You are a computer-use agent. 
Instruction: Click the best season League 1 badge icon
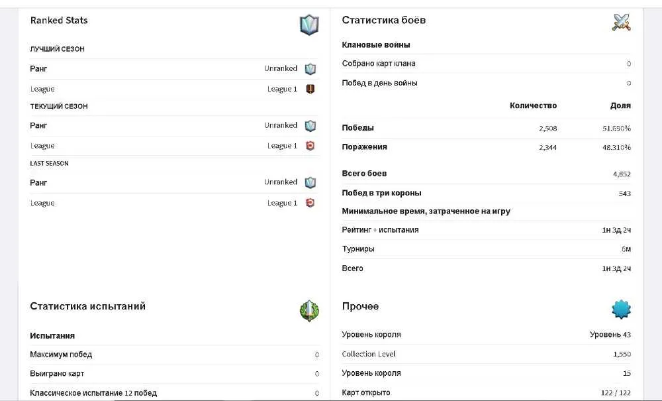click(x=310, y=89)
